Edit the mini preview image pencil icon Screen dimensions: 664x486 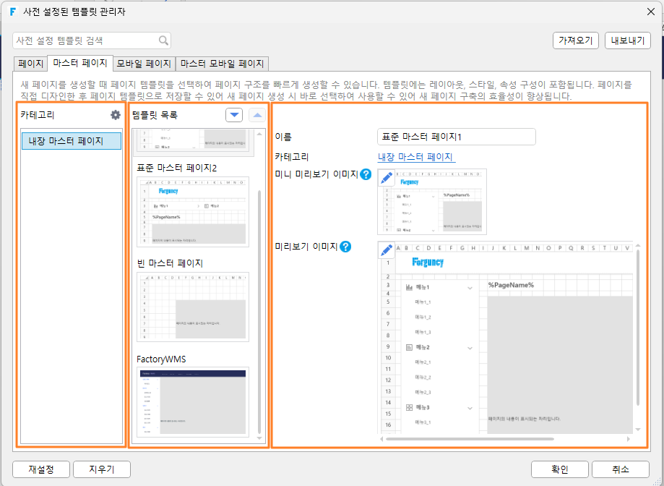point(387,178)
